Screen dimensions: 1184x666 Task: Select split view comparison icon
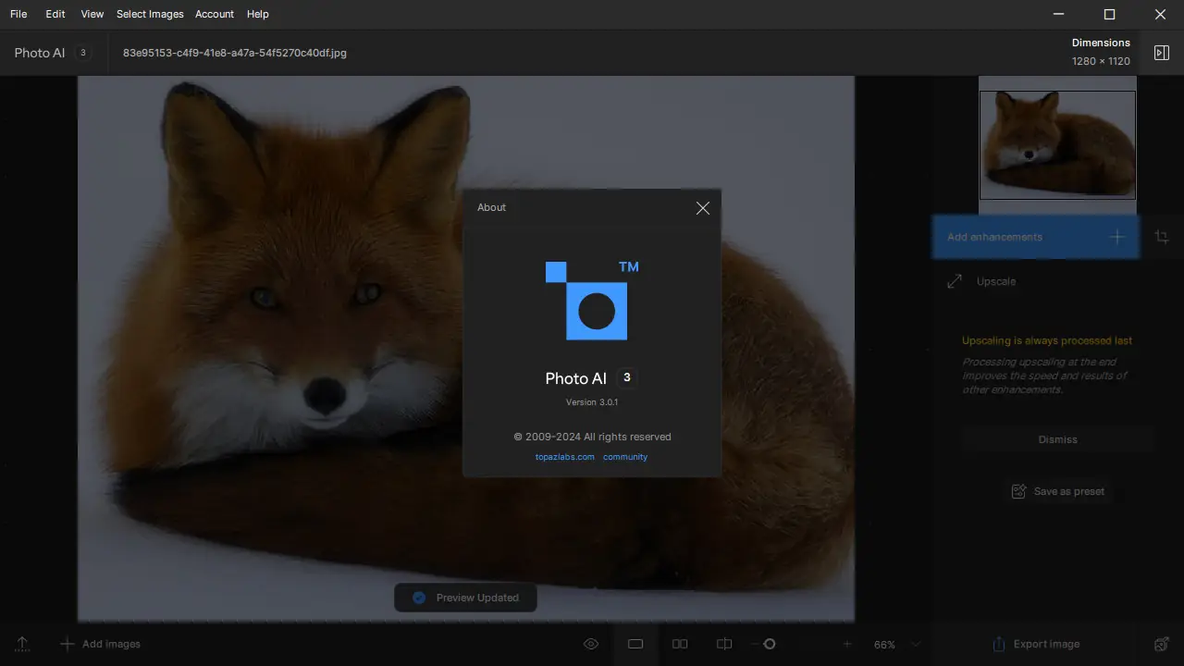pos(724,644)
